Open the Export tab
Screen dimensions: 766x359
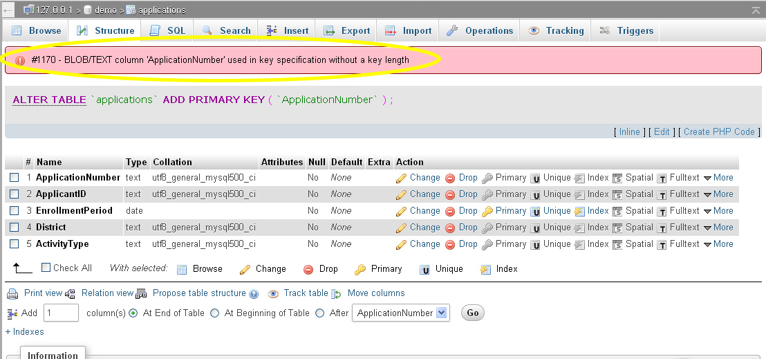[x=346, y=30]
